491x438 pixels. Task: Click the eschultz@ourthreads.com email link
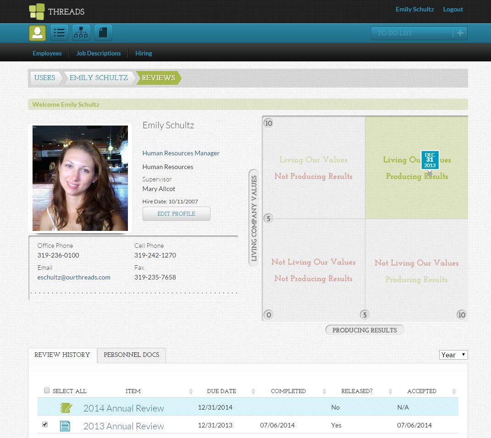[74, 277]
